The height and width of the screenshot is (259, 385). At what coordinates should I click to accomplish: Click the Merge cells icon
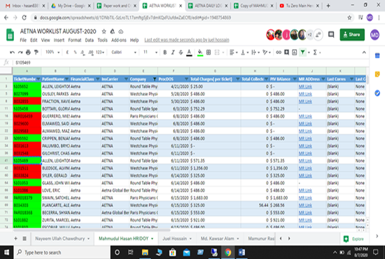pos(217,52)
